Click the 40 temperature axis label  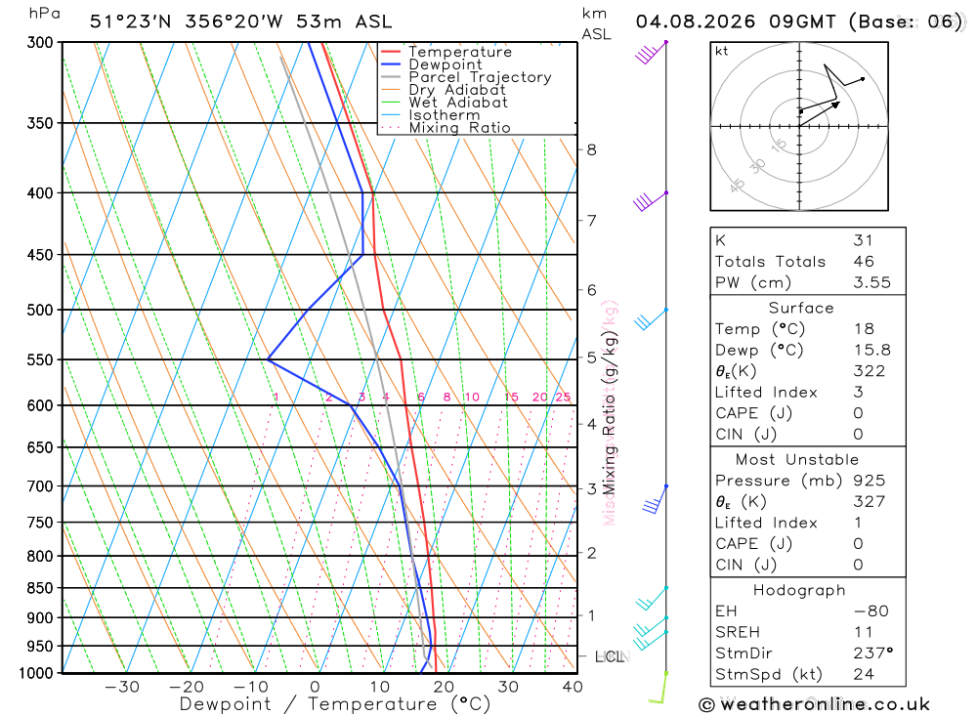coord(573,688)
